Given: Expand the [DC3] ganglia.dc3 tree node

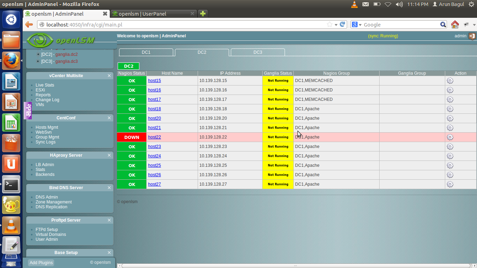Looking at the screenshot, I should pos(38,61).
